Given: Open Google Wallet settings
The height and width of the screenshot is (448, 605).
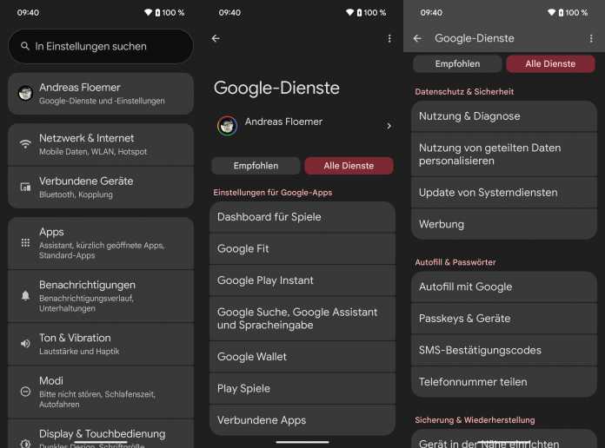Looking at the screenshot, I should [x=302, y=357].
